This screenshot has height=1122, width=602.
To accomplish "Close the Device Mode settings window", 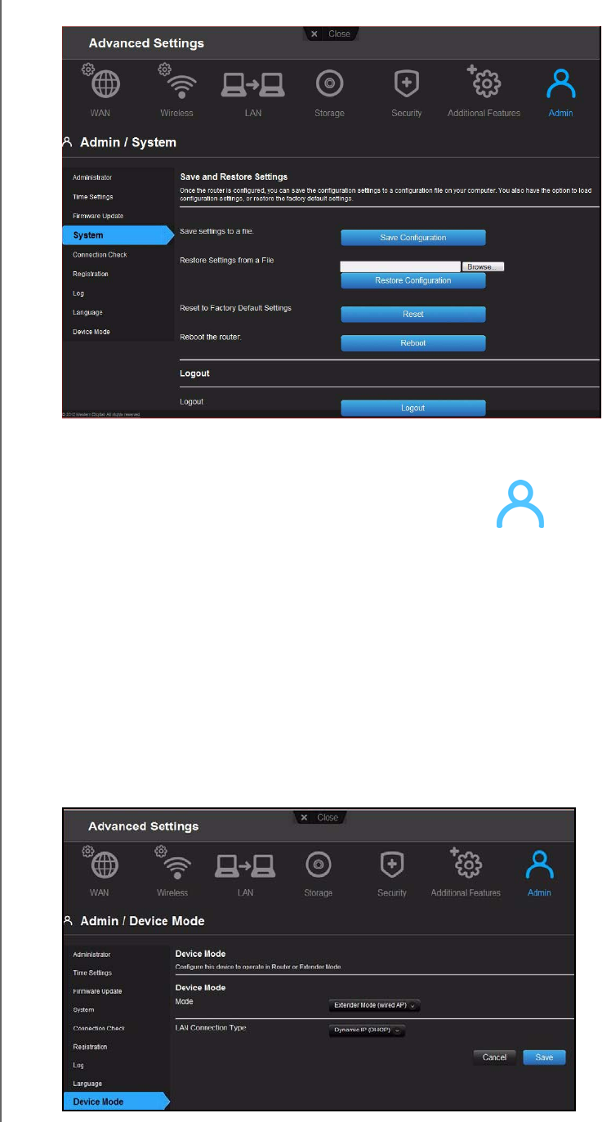I will click(319, 817).
